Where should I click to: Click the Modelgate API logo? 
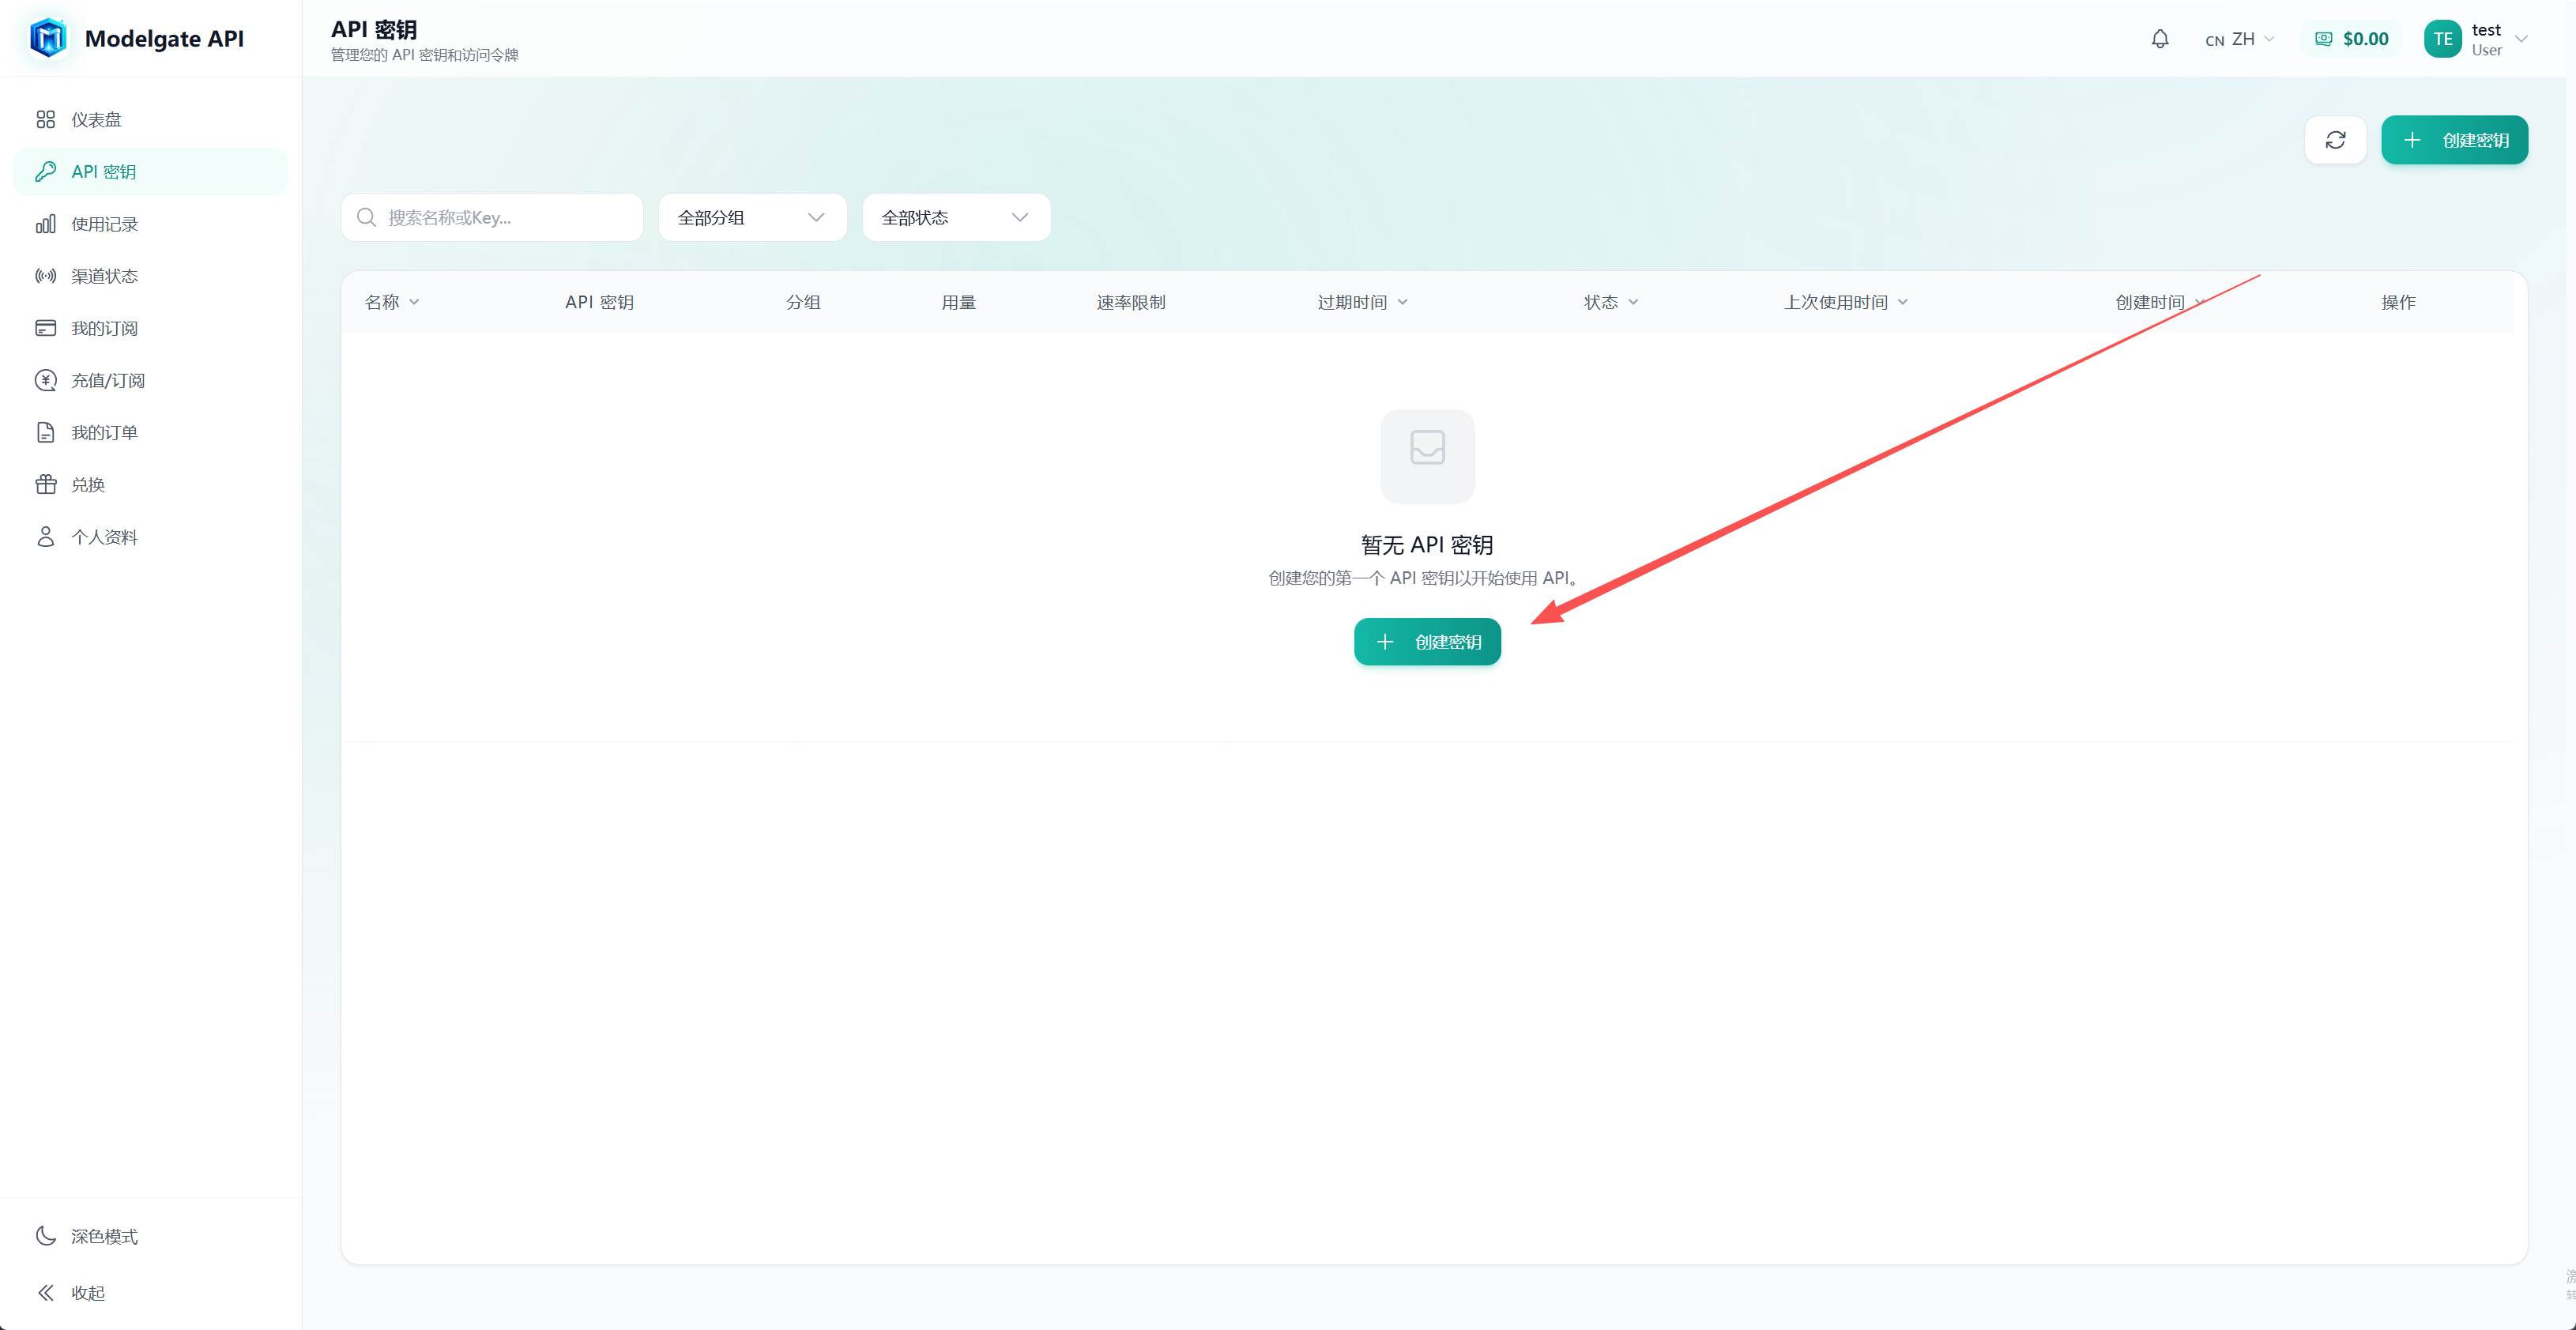48,38
